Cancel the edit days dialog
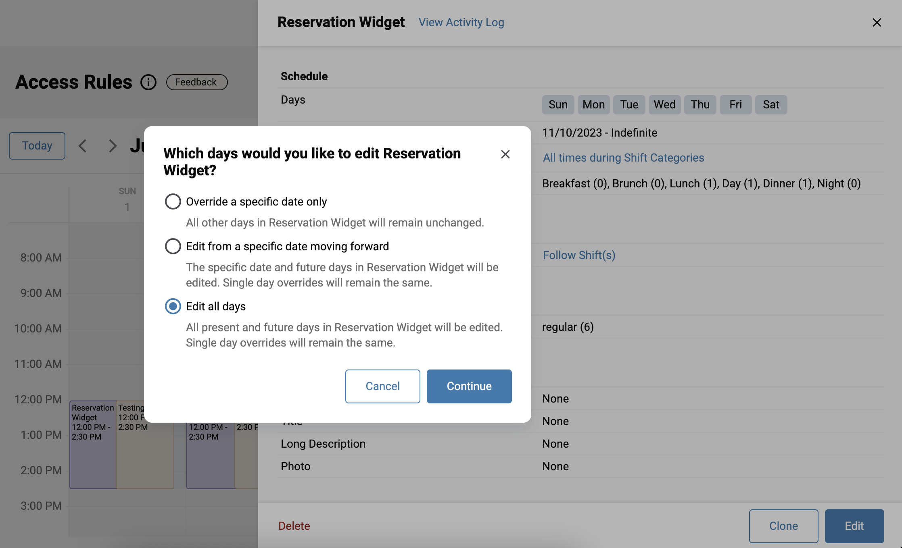This screenshot has height=548, width=902. 382,386
